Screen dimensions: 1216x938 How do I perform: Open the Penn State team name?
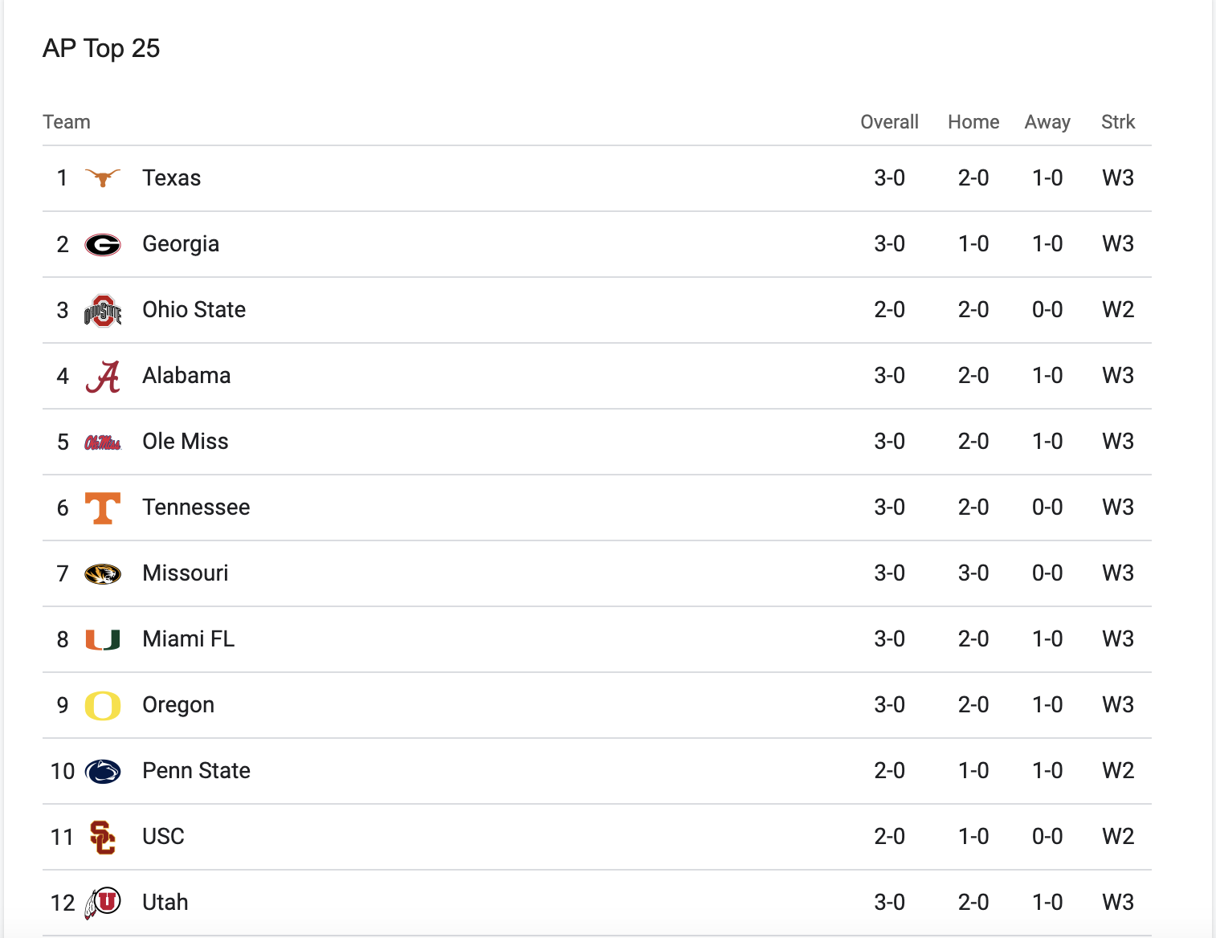pyautogui.click(x=196, y=771)
